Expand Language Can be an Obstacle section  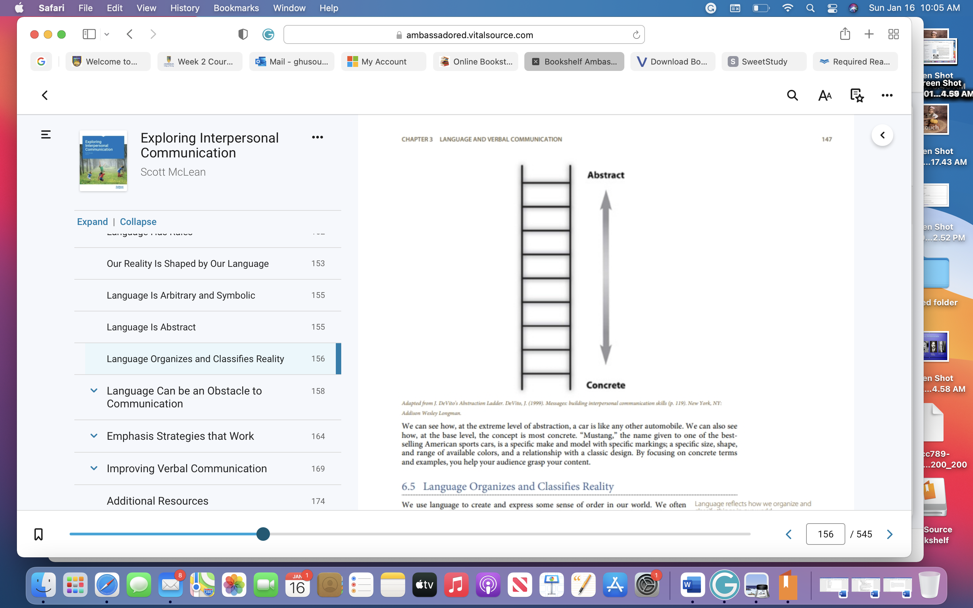tap(94, 390)
